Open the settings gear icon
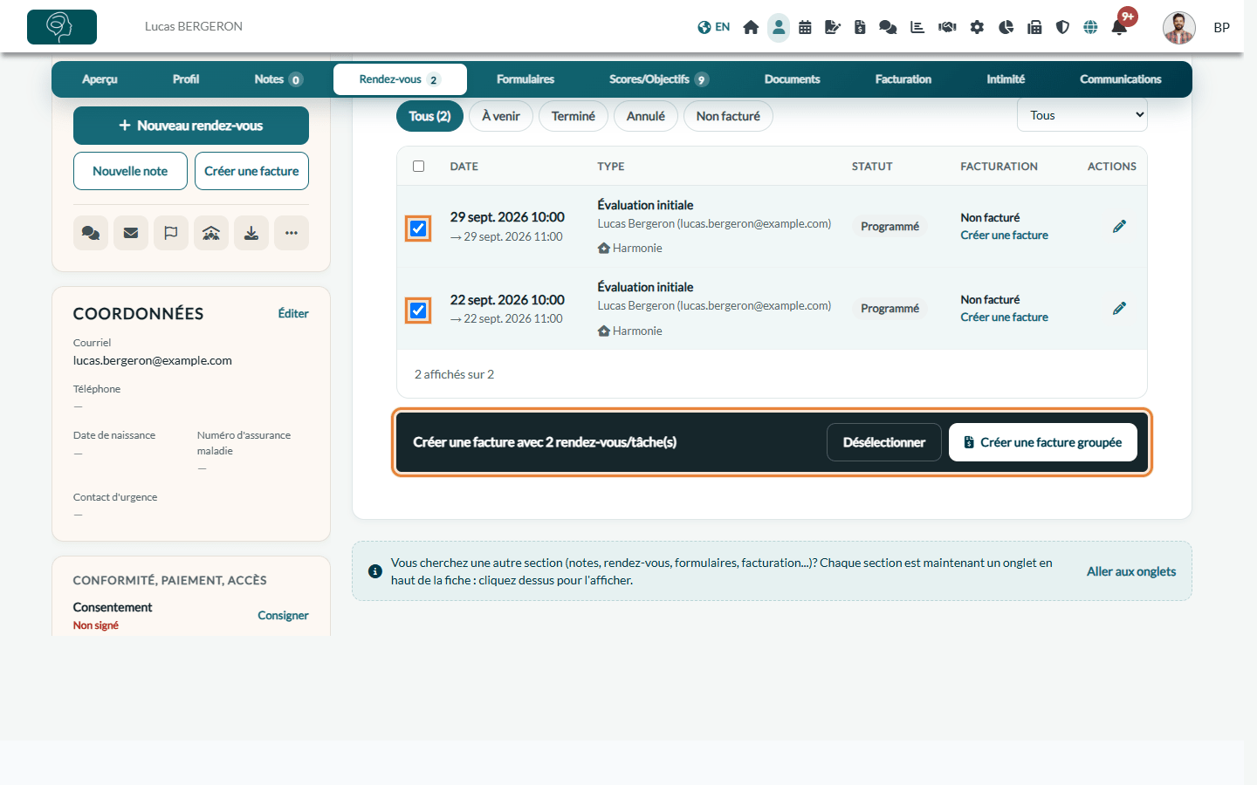The width and height of the screenshot is (1257, 785). (x=977, y=27)
